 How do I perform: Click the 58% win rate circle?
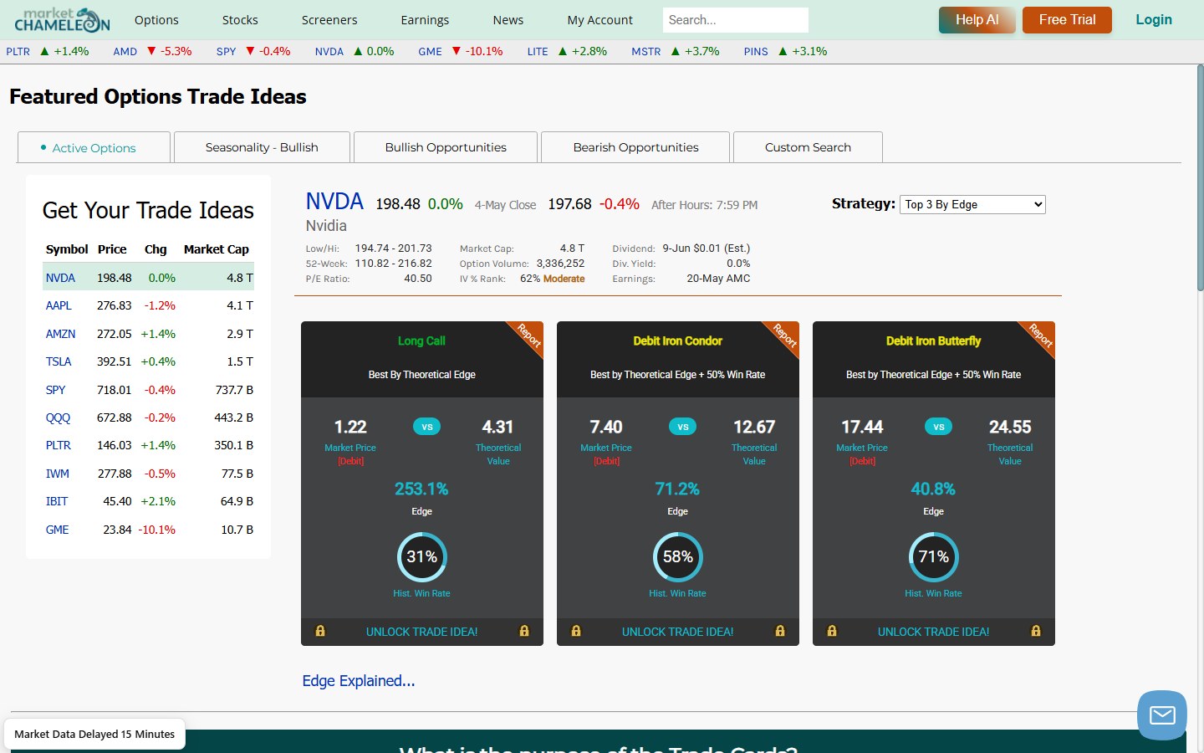click(678, 557)
